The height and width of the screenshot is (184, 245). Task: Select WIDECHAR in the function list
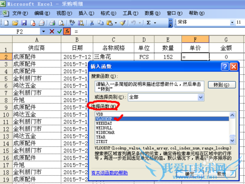click(x=162, y=132)
